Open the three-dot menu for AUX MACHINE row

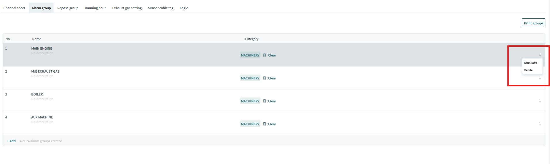click(x=540, y=123)
